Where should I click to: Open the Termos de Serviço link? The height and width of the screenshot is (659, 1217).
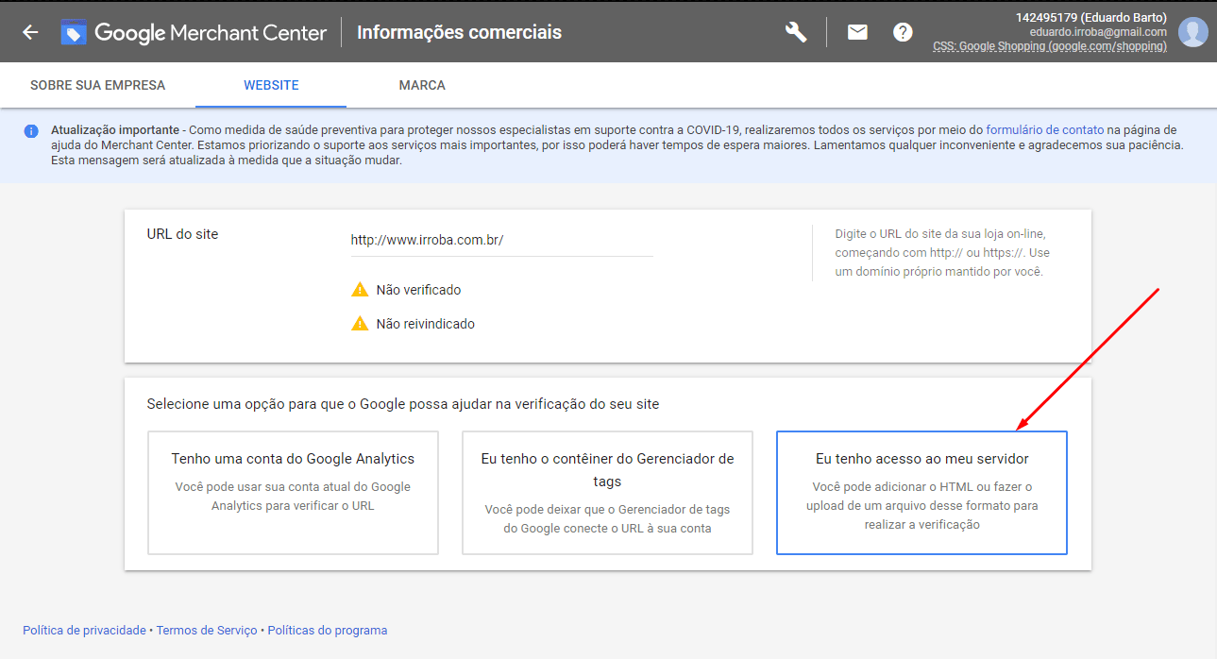click(207, 630)
